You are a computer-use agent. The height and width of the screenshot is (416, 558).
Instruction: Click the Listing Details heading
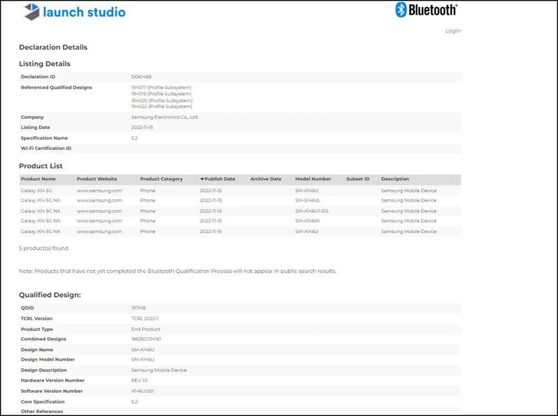coord(45,64)
